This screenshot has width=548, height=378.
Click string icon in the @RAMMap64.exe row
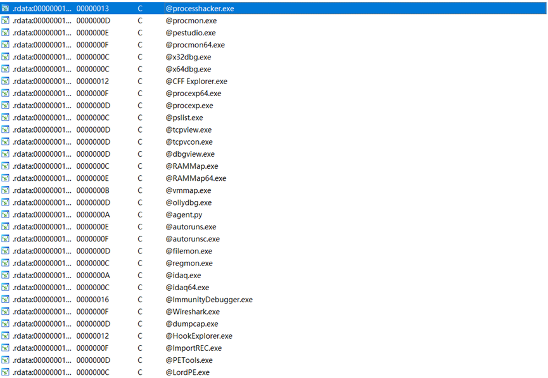tap(5, 178)
